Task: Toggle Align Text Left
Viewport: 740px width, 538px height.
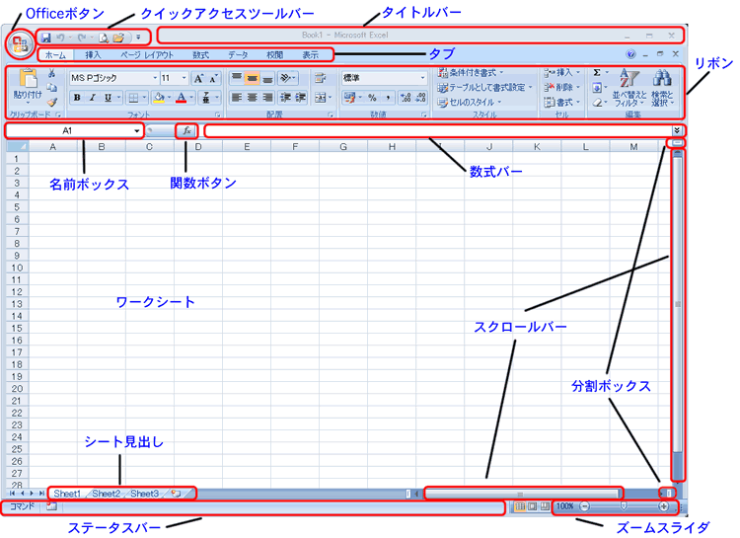Action: pos(237,98)
